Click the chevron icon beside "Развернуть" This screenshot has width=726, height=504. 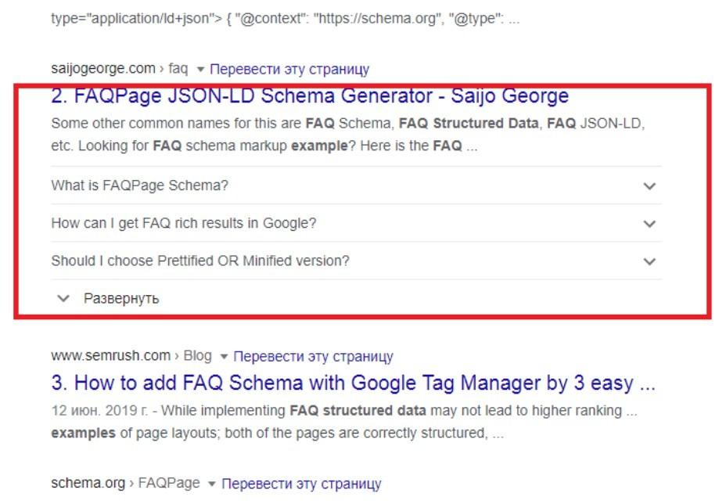click(64, 298)
